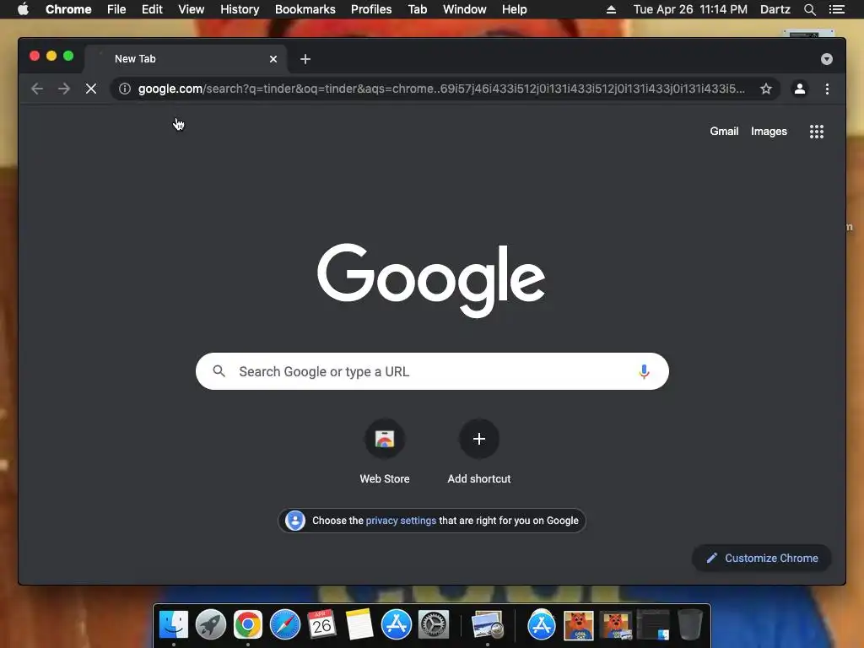Open the Edit menu
This screenshot has height=648, width=864.
pos(152,9)
